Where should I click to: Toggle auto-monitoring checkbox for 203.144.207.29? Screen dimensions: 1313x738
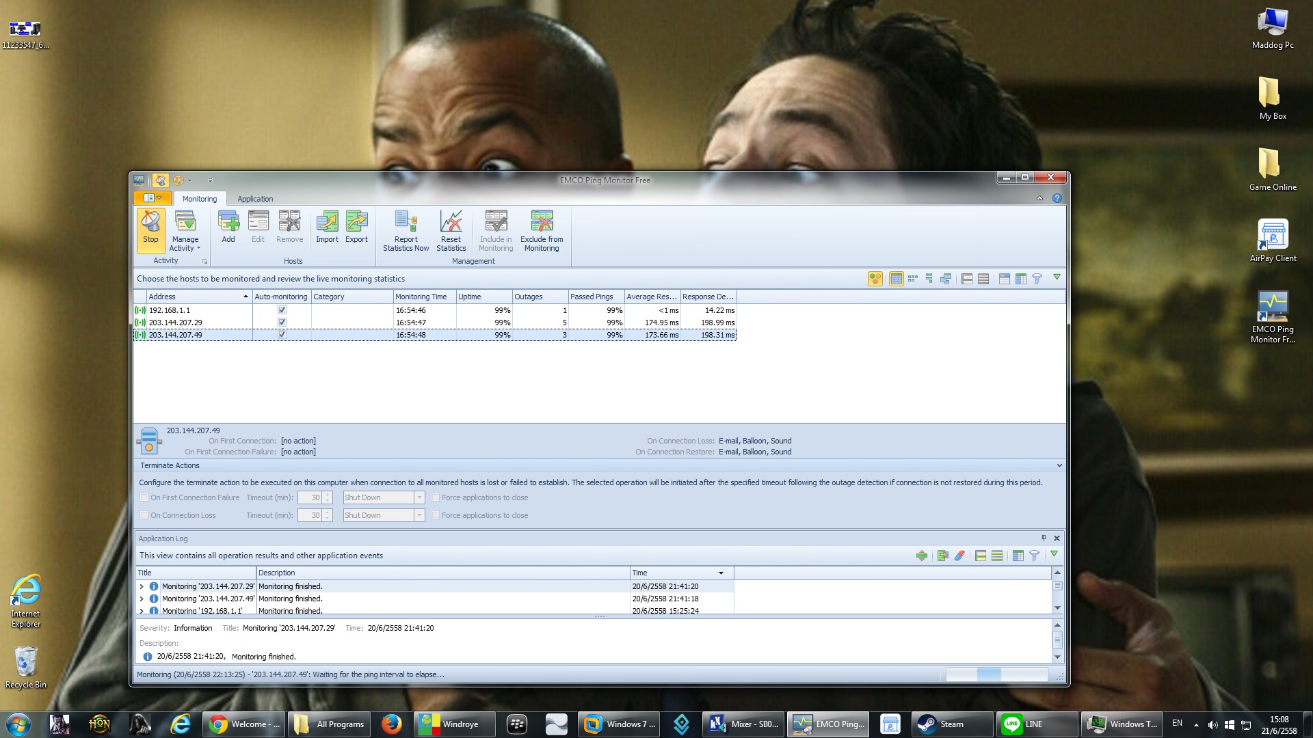click(282, 323)
